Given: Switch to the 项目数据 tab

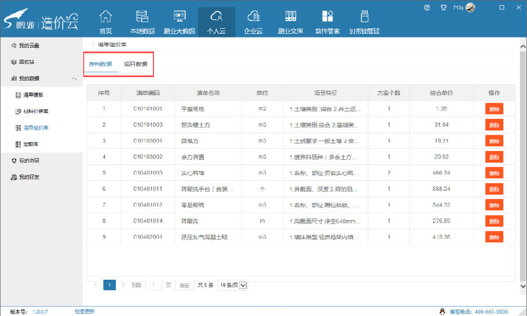Looking at the screenshot, I should pos(135,64).
